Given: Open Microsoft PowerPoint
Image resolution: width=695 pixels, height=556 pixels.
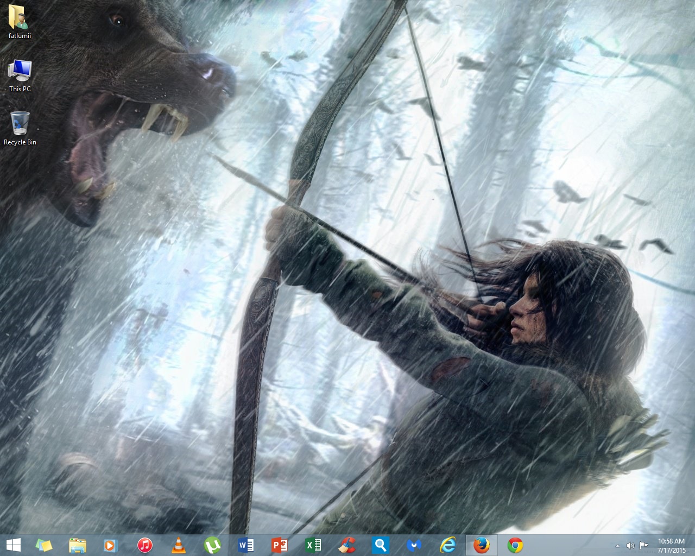Looking at the screenshot, I should click(280, 545).
